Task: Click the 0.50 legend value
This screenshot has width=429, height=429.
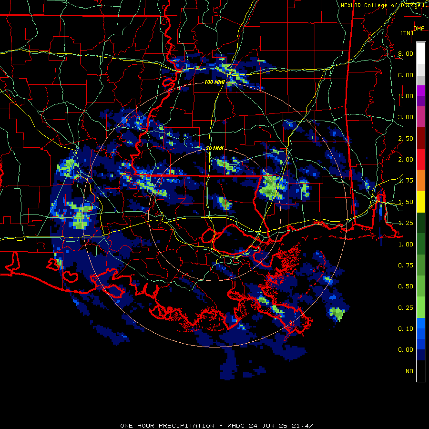Action: click(406, 286)
